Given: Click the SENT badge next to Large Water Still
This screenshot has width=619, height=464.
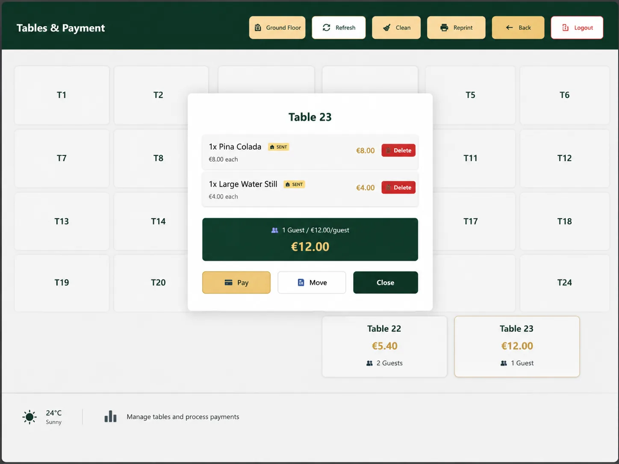Looking at the screenshot, I should tap(295, 185).
